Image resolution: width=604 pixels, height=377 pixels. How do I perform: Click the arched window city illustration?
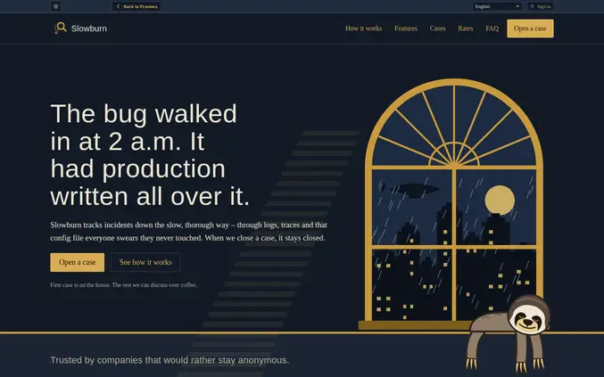454,204
